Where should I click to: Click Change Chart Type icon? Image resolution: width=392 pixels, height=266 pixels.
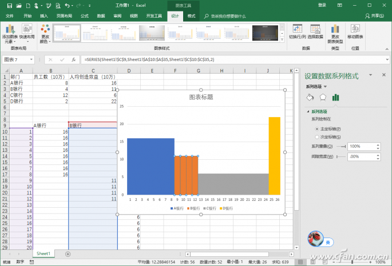(335, 34)
